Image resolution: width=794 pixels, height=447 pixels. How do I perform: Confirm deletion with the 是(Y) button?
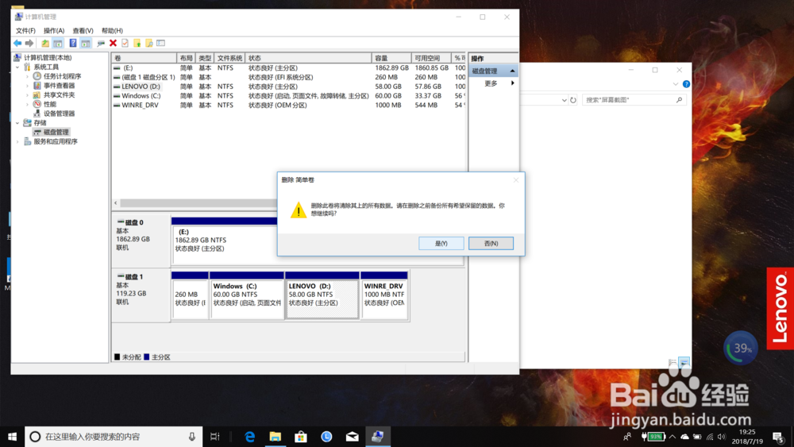tap(441, 244)
